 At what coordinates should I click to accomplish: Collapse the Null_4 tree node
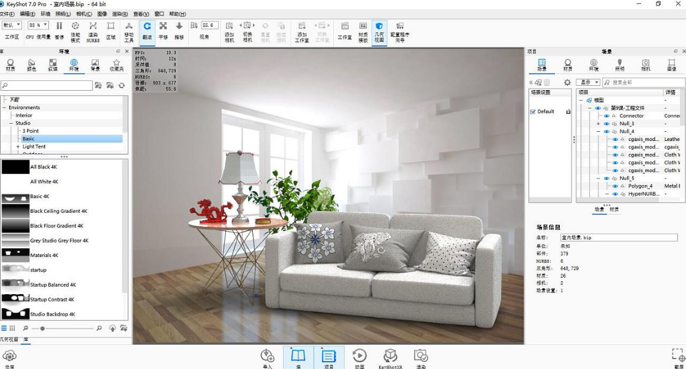click(598, 132)
